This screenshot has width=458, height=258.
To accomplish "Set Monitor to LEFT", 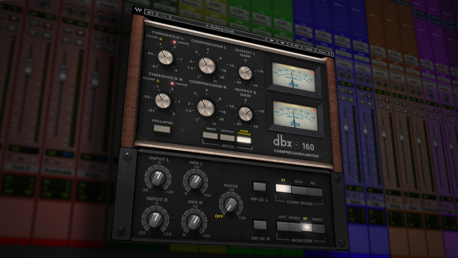I will pos(283,226).
